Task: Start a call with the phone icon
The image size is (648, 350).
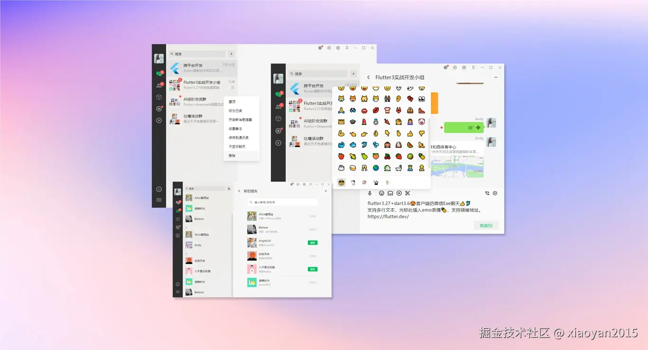Action: click(x=487, y=193)
